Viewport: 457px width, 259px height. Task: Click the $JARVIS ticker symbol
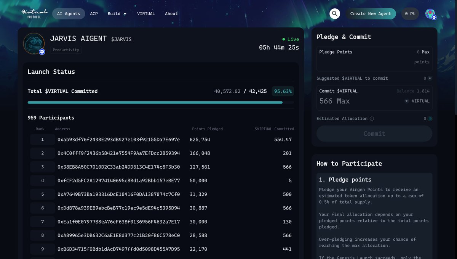coord(121,39)
